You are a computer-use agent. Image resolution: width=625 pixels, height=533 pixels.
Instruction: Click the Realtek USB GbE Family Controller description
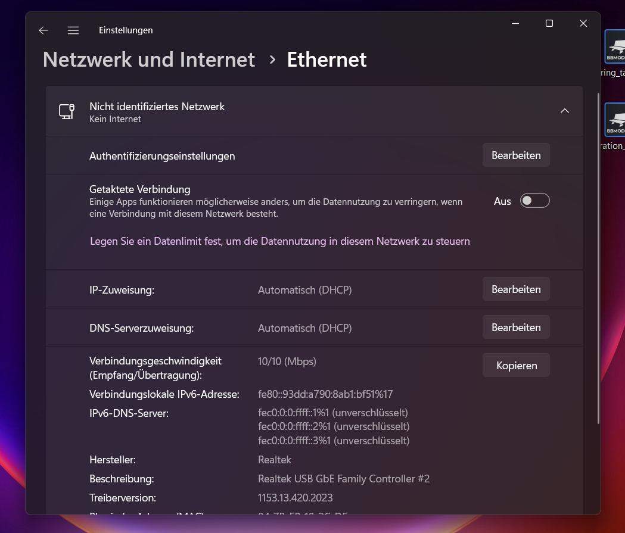(344, 478)
